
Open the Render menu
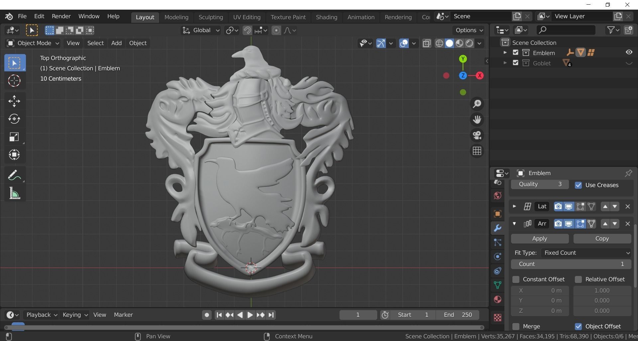pyautogui.click(x=61, y=16)
